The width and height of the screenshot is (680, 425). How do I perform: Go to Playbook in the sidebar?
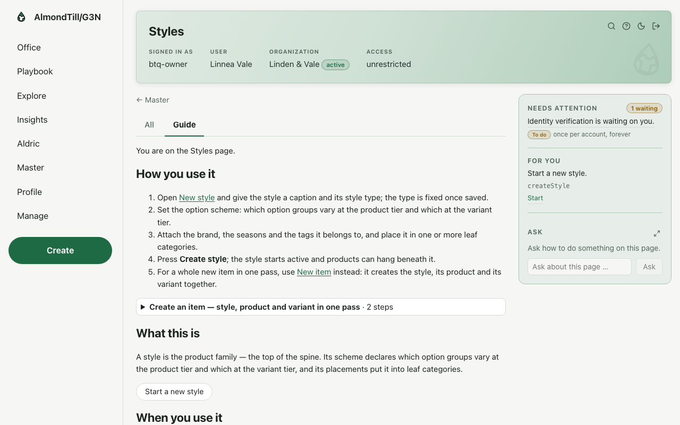35,71
